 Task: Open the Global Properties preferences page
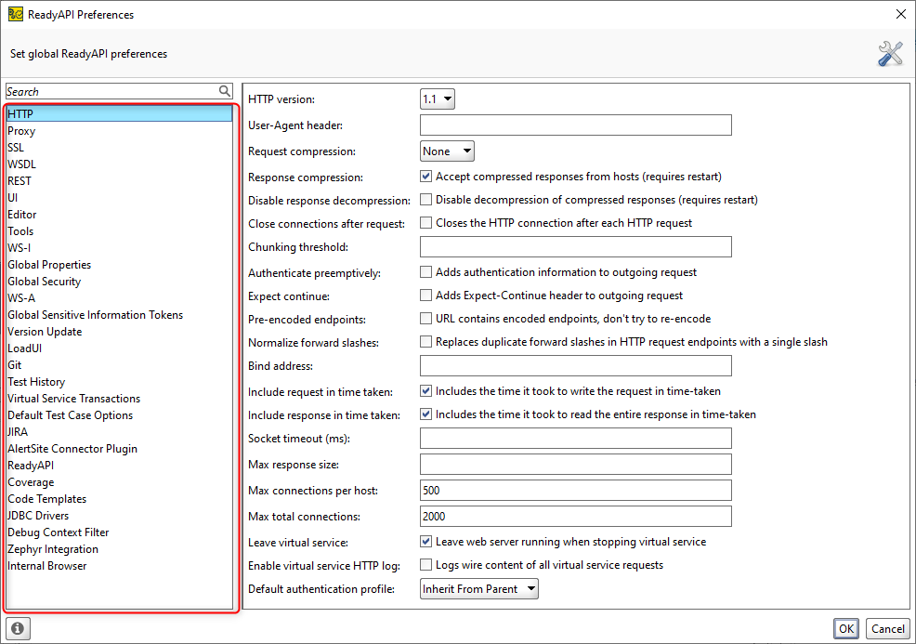pyautogui.click(x=49, y=265)
